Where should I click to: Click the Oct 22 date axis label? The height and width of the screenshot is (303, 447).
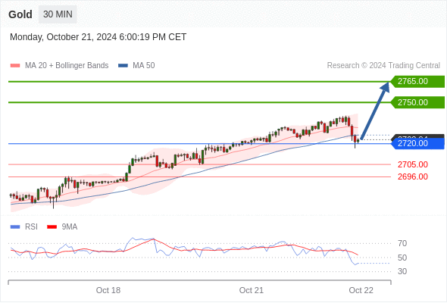pyautogui.click(x=361, y=290)
